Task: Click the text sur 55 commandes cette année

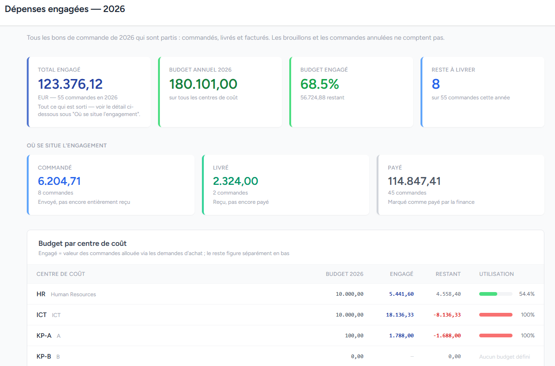Action: pos(471,98)
